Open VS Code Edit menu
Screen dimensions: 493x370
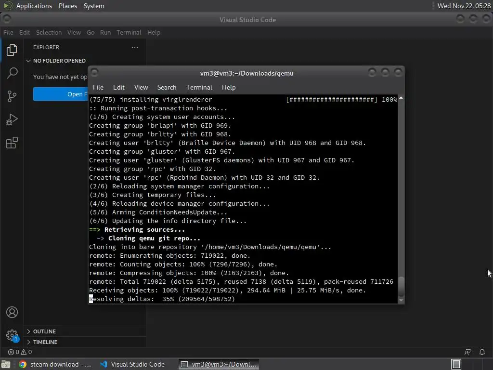[24, 32]
